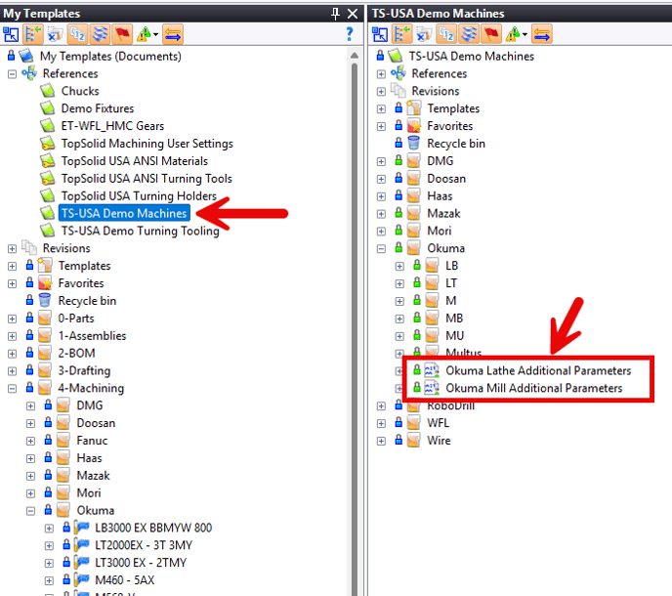
Task: Expand the Mazak folder in TS-USA Demo Machines
Action: coord(381,214)
